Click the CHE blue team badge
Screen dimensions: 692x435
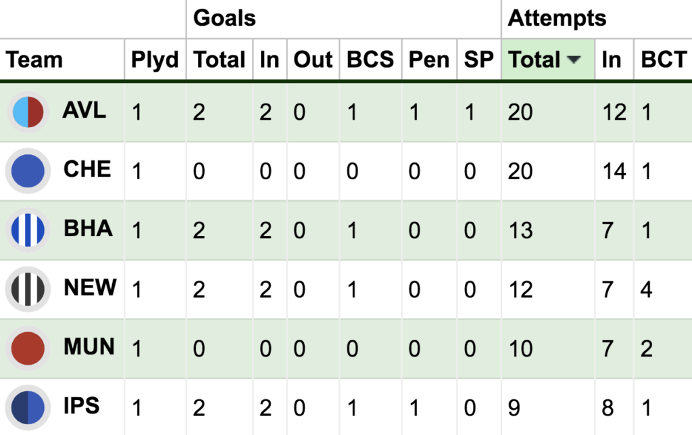point(28,171)
